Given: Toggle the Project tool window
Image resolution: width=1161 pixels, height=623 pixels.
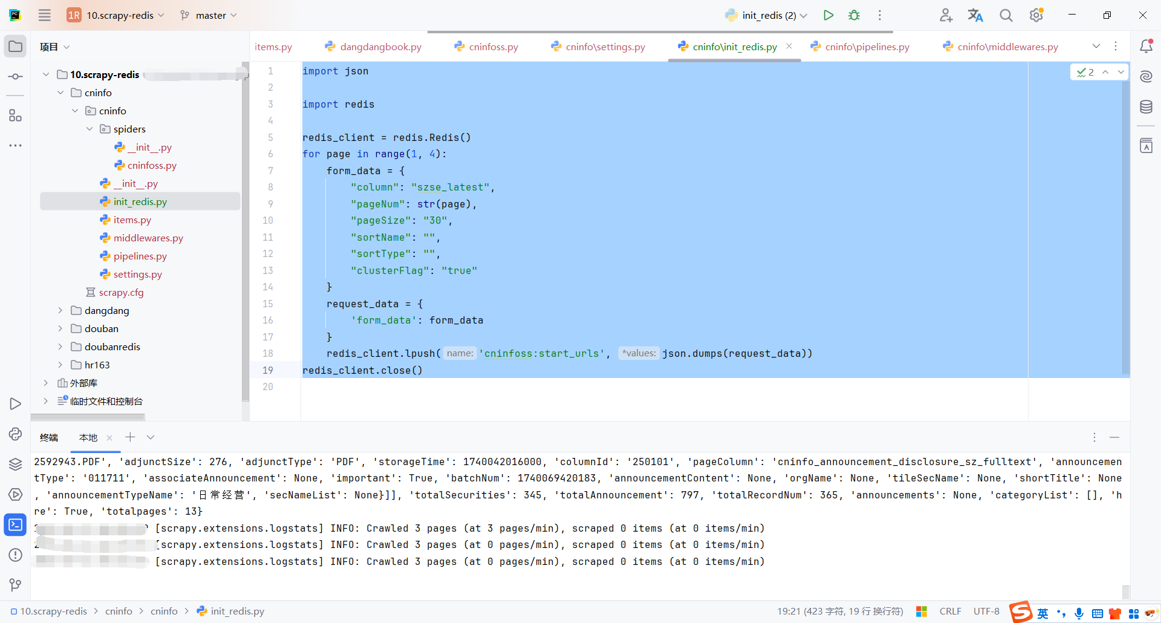Looking at the screenshot, I should pyautogui.click(x=16, y=47).
